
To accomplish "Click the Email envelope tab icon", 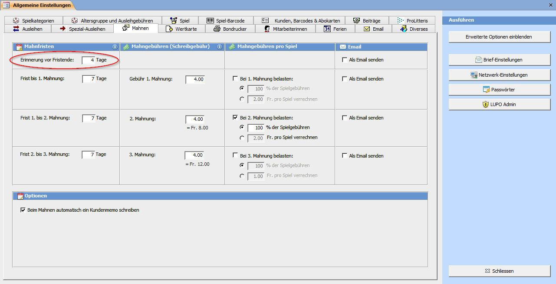I will click(x=367, y=29).
